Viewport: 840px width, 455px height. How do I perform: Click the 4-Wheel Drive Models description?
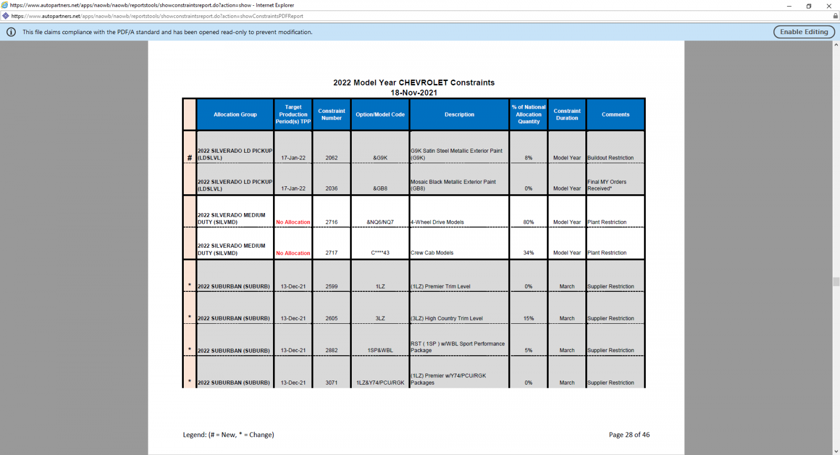coord(437,223)
